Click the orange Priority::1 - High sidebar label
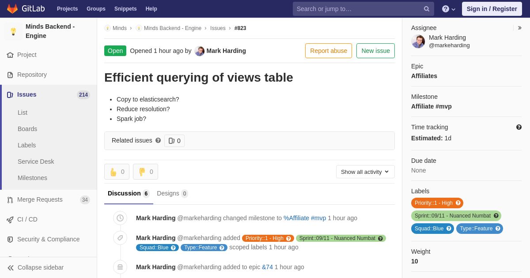This screenshot has height=278, width=530. tap(434, 203)
